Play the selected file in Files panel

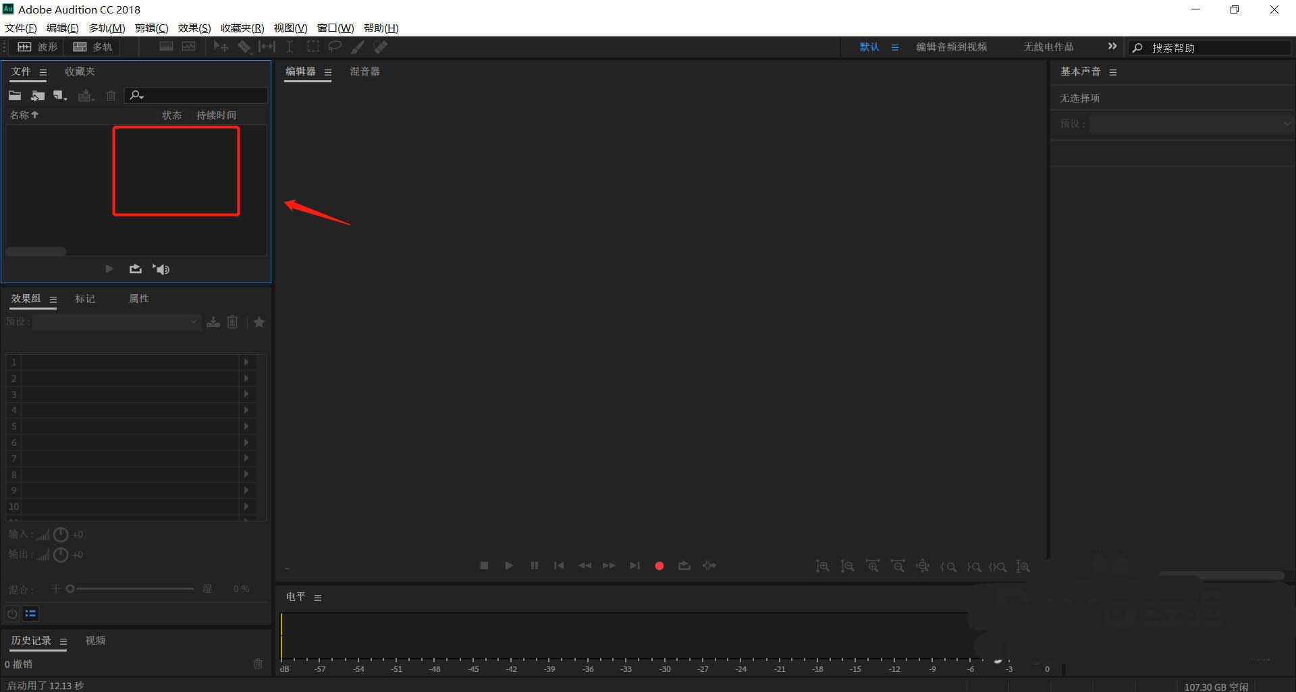pyautogui.click(x=109, y=269)
